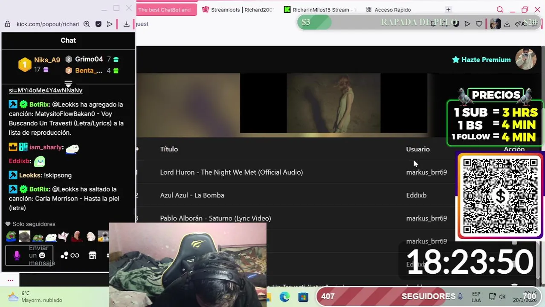
Task: Click the purple microphone icon in chat input
Action: [17, 255]
